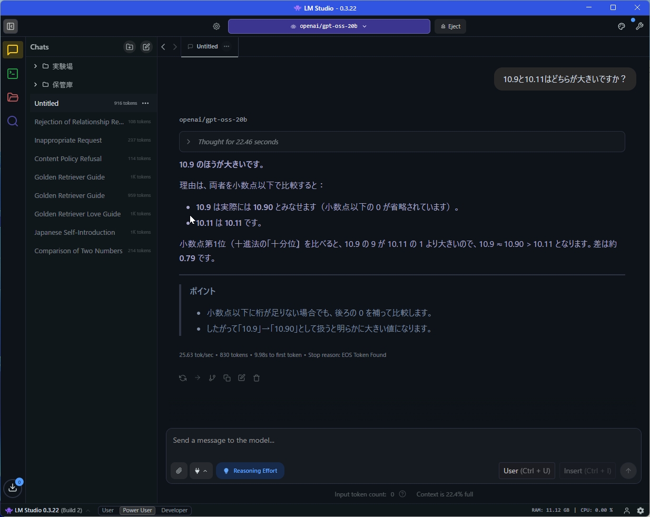The width and height of the screenshot is (650, 517).
Task: Click the Insert (Ctrl + I) button
Action: coord(587,471)
